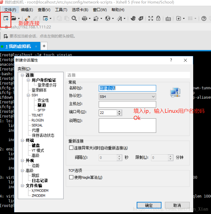Viewport: 211px width, 214px height.
Task: Open the 协议 SSH protocol combo box
Action: [x=127, y=97]
